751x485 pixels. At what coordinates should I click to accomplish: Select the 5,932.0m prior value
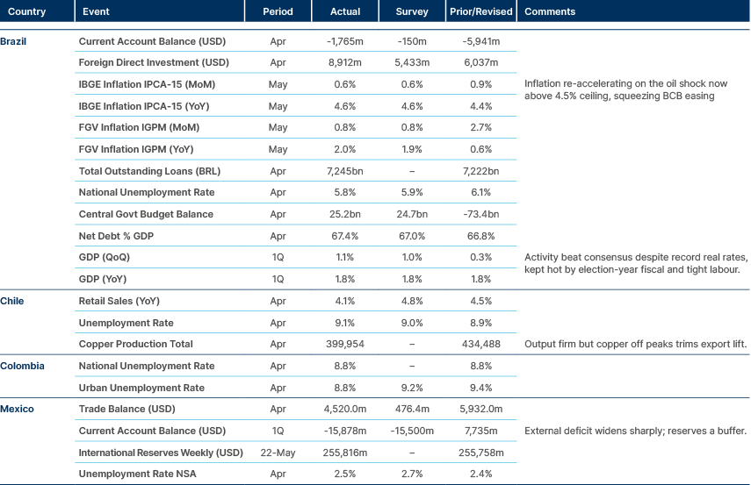coord(480,409)
